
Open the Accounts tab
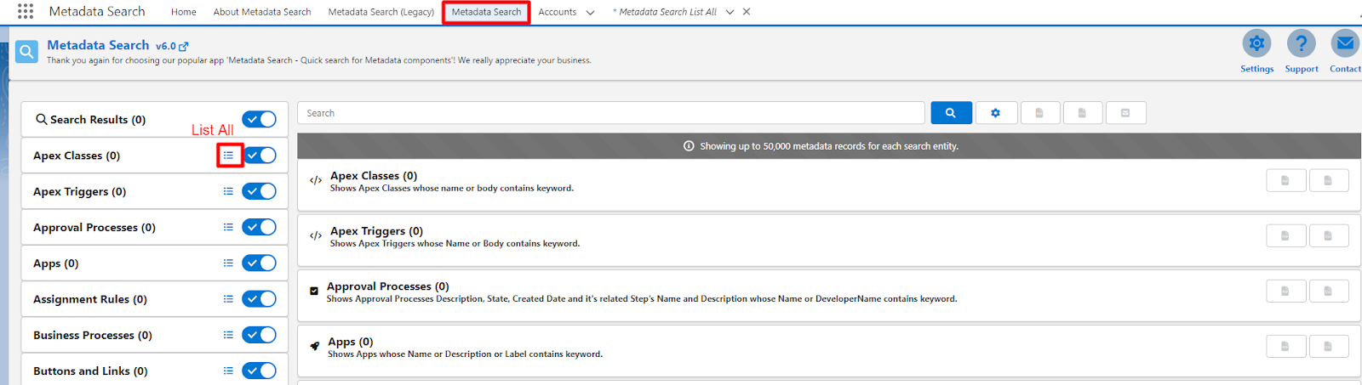tap(558, 12)
